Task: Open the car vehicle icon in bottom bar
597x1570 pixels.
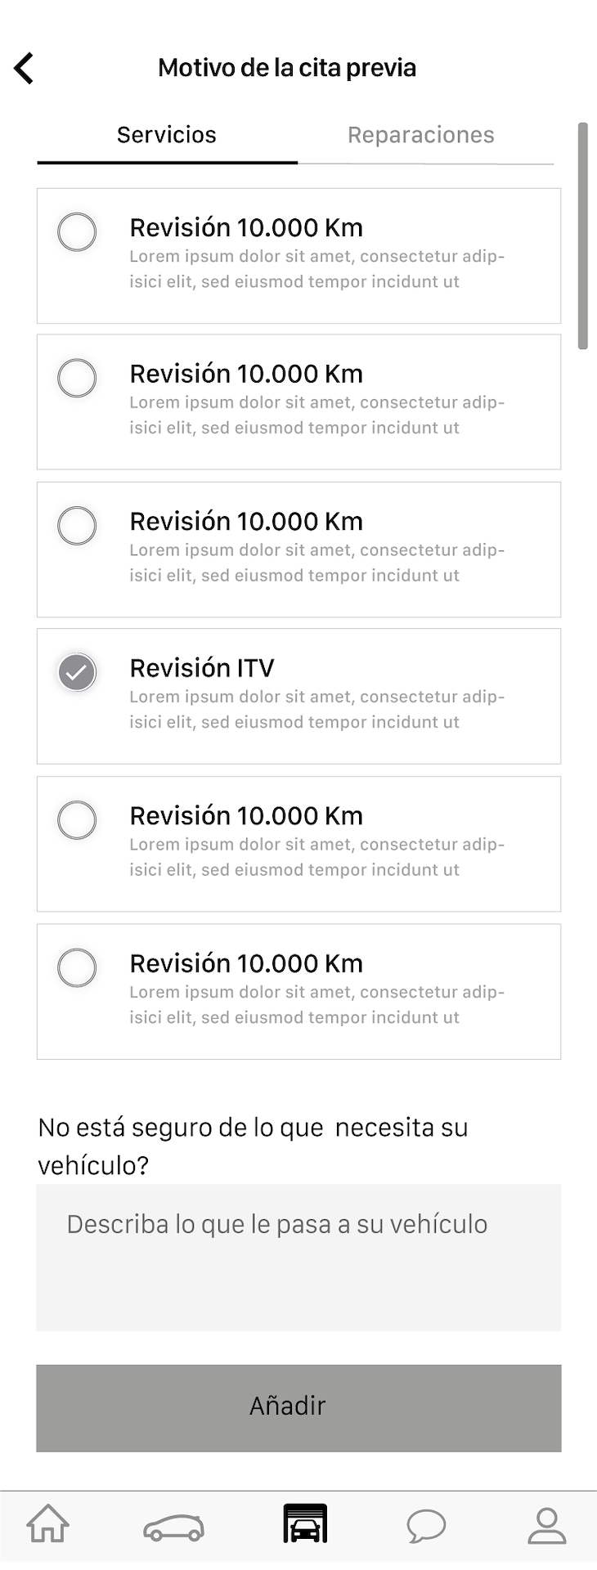Action: (x=173, y=1527)
